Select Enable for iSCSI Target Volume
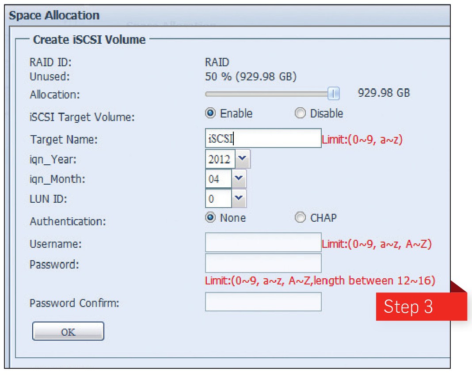 click(211, 114)
